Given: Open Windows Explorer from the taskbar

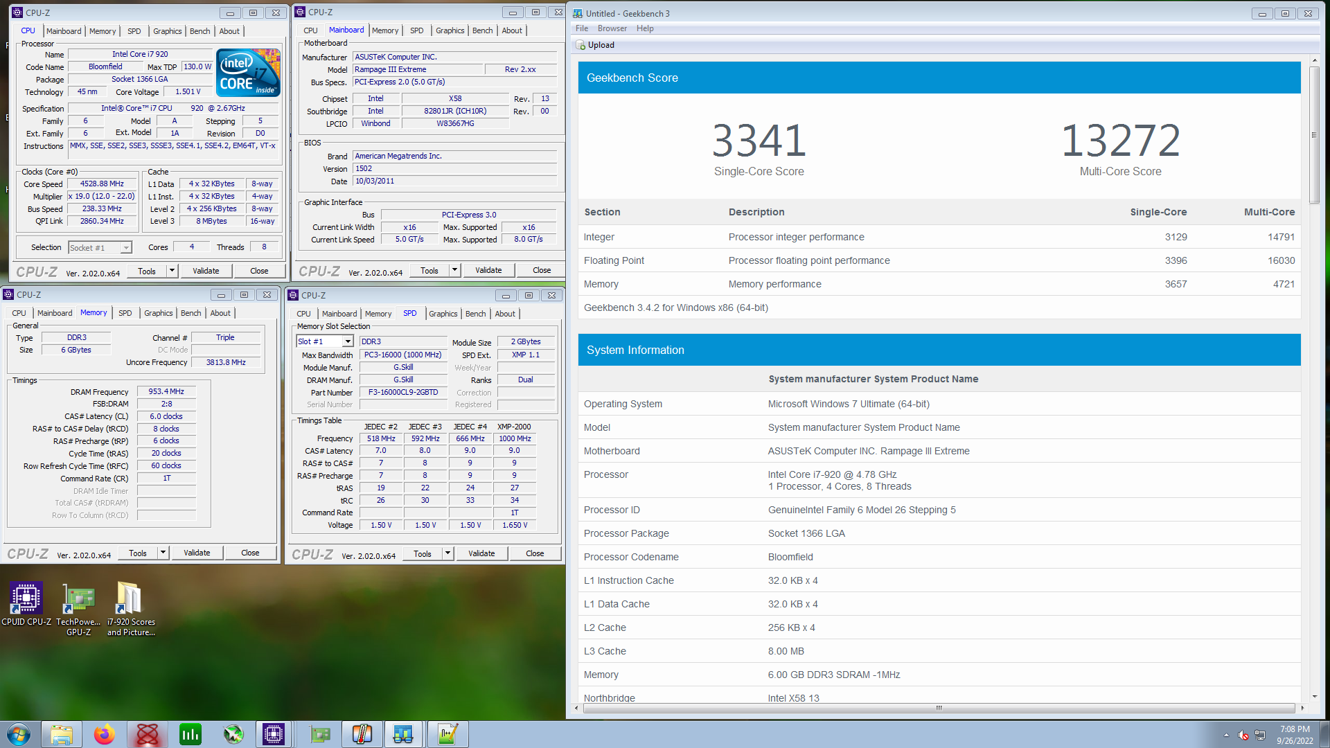Looking at the screenshot, I should (x=62, y=734).
